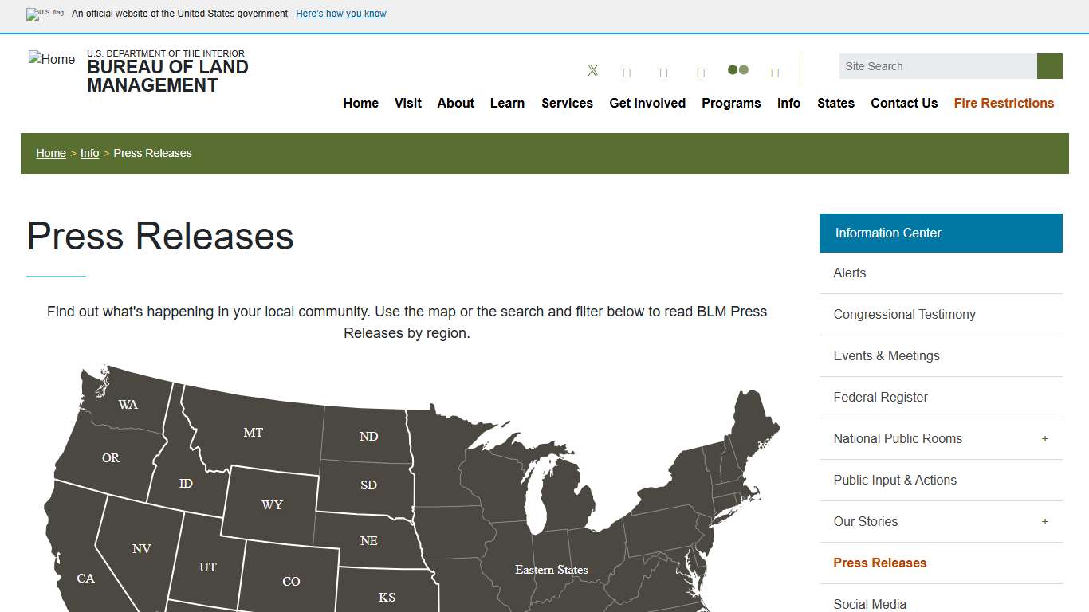Open the Fire Restrictions page
Image resolution: width=1089 pixels, height=612 pixels.
[1004, 103]
